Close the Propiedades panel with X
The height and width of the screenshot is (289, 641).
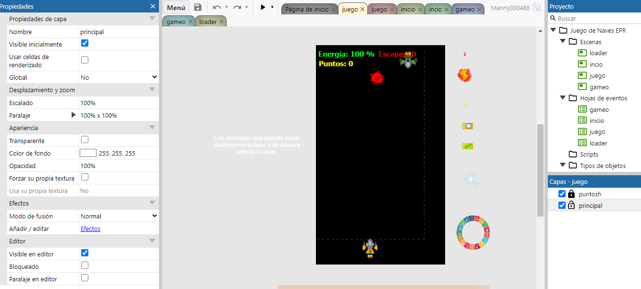[x=153, y=6]
